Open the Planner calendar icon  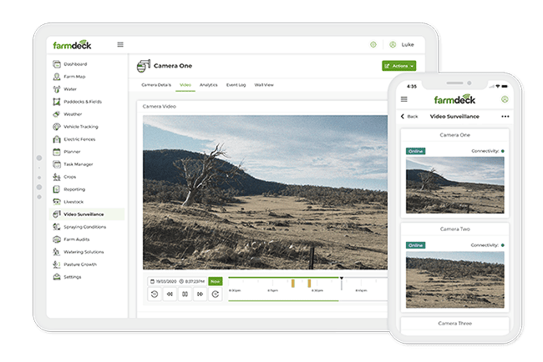57,152
